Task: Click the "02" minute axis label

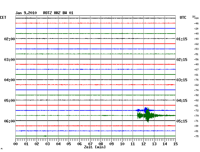Action: (x=37, y=144)
